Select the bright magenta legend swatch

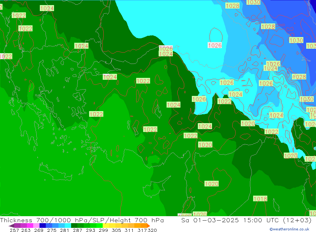pyautogui.click(x=30, y=226)
